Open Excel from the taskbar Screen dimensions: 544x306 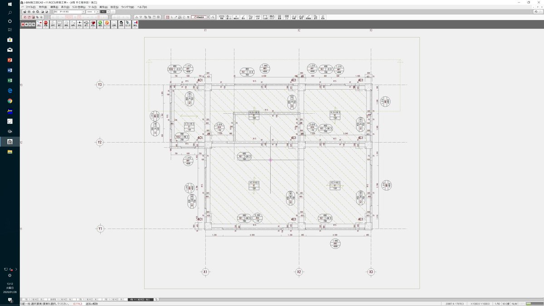[x=10, y=80]
